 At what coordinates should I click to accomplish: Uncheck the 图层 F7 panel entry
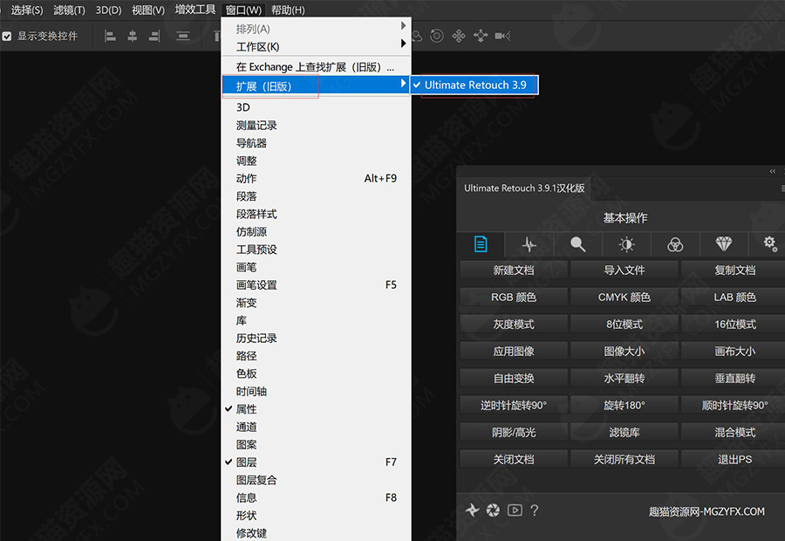[316, 462]
